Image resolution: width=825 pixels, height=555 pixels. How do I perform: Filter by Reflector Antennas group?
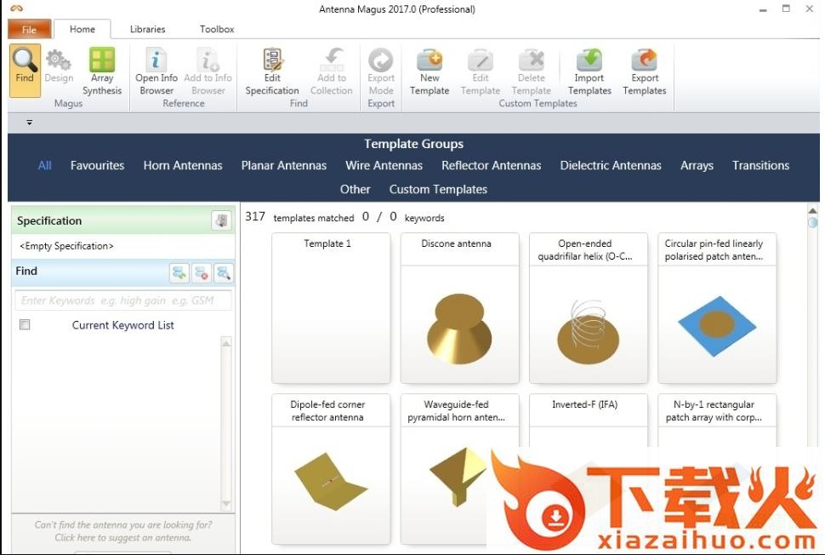click(x=491, y=165)
